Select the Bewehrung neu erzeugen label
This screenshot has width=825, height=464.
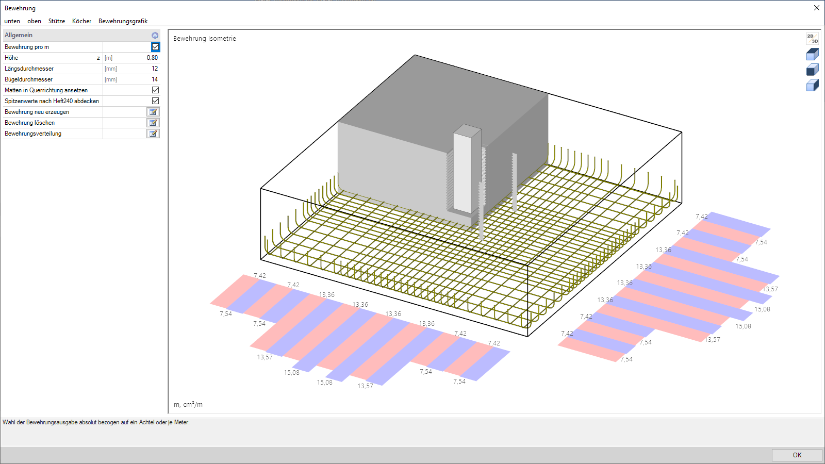coord(37,112)
